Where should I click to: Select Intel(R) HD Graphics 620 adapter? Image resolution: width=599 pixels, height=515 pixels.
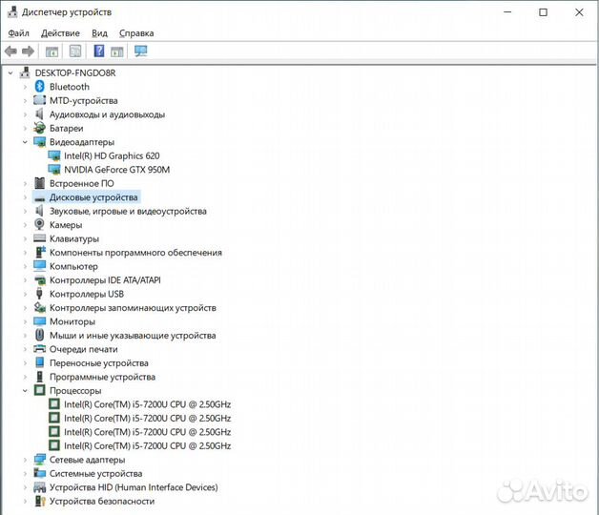pos(112,155)
